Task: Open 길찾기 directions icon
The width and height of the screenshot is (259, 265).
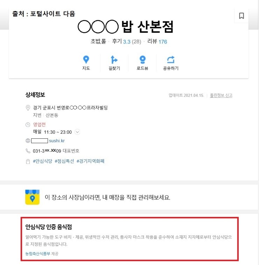Action: pyautogui.click(x=114, y=60)
